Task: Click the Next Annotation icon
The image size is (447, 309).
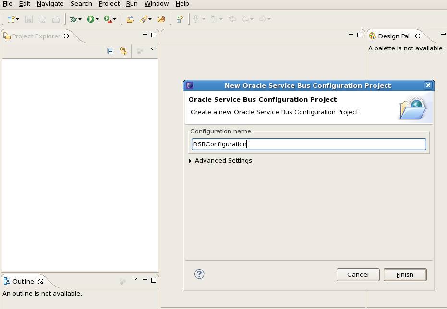Action: 196,19
